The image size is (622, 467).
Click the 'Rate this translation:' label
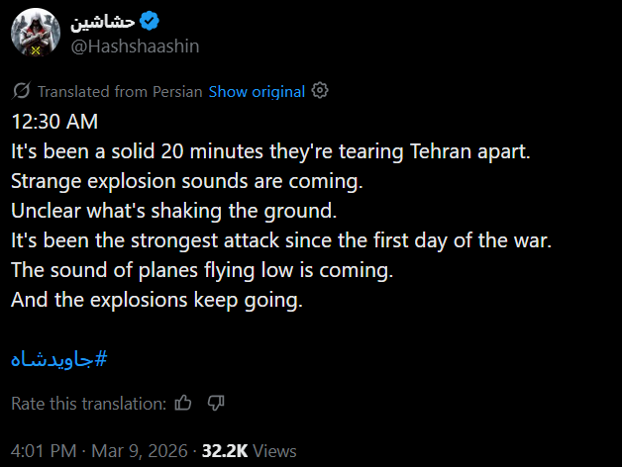pos(89,404)
